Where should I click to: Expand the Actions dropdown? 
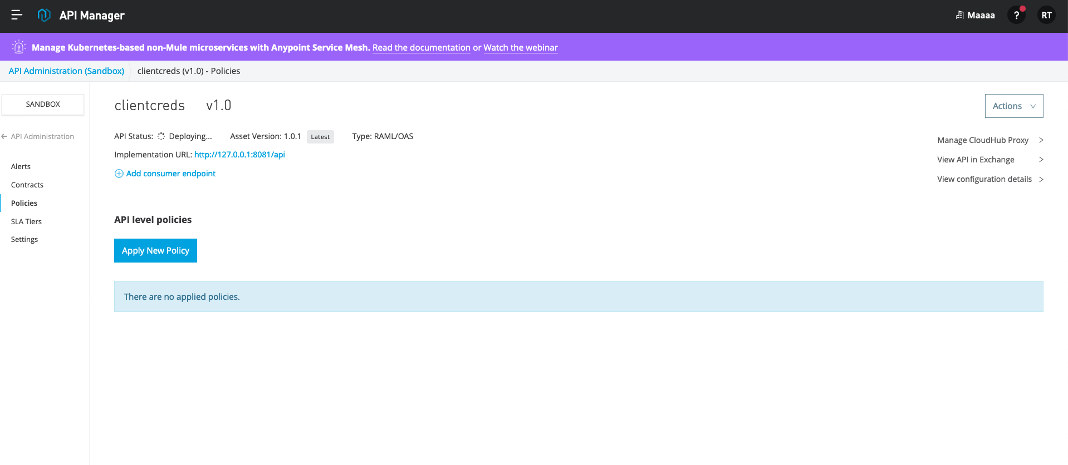pos(1013,106)
